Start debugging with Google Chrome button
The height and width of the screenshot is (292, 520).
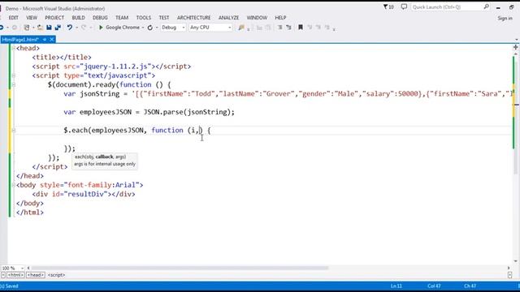coord(119,28)
